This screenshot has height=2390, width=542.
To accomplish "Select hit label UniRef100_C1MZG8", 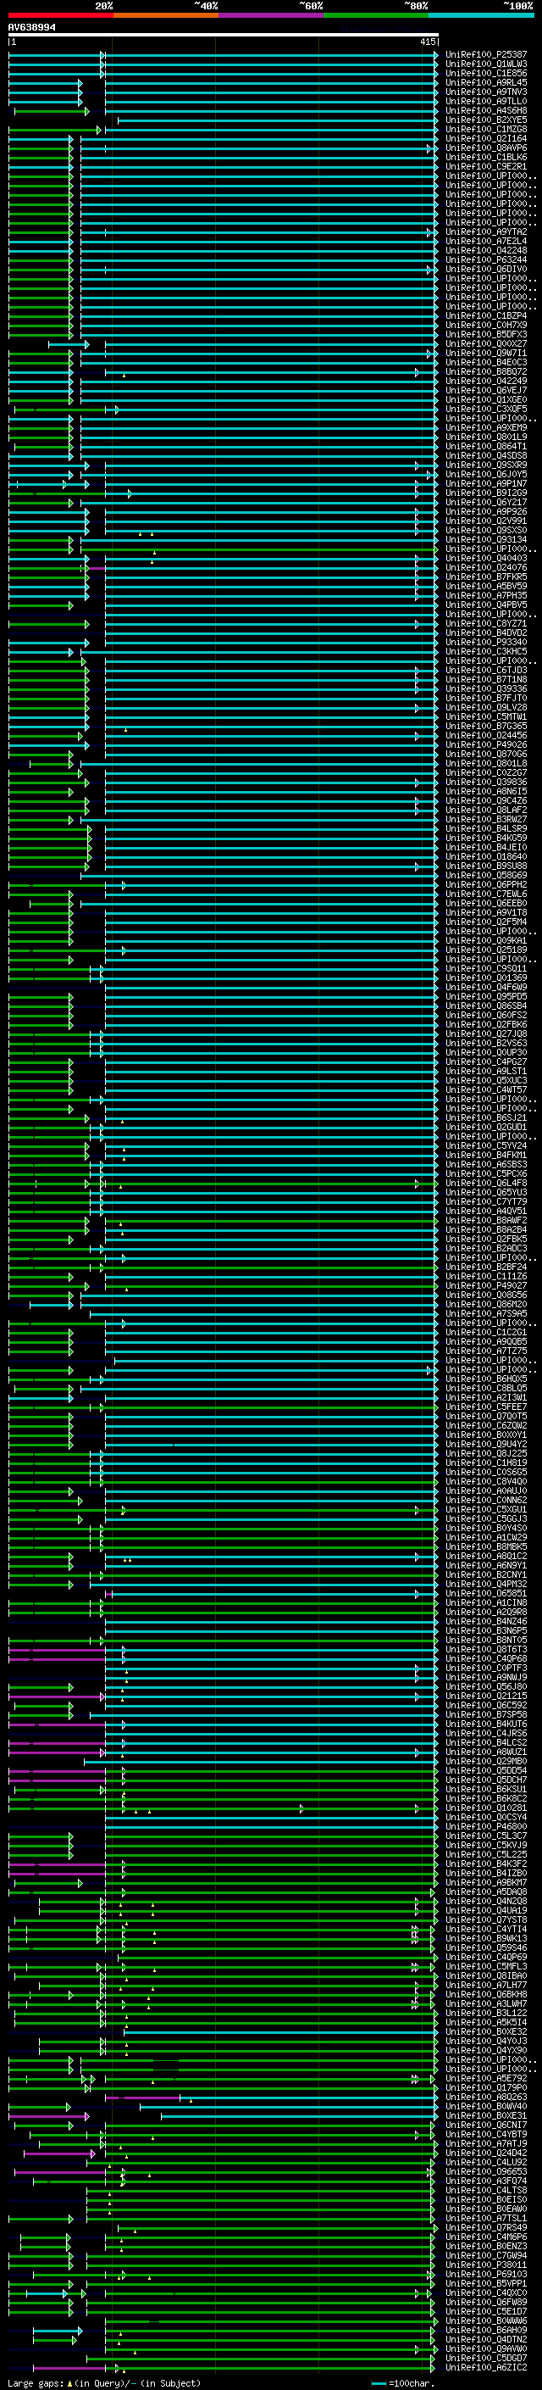I will pyautogui.click(x=486, y=129).
